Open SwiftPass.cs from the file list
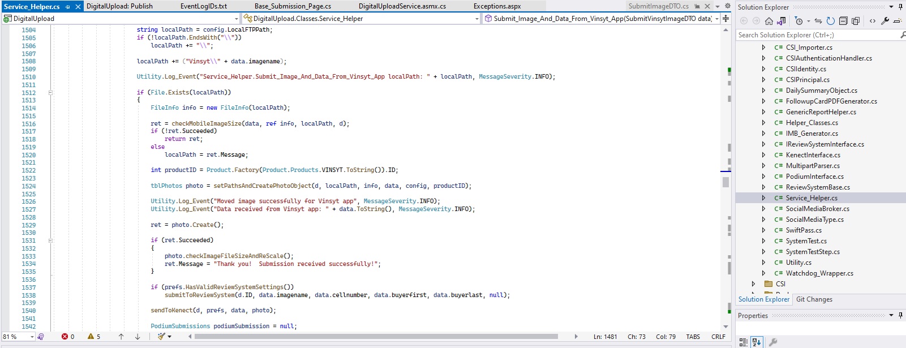 pyautogui.click(x=803, y=230)
